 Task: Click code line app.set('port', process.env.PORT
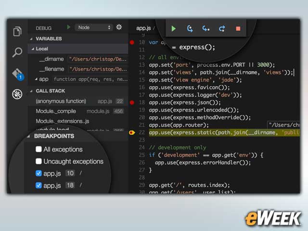coord(212,65)
